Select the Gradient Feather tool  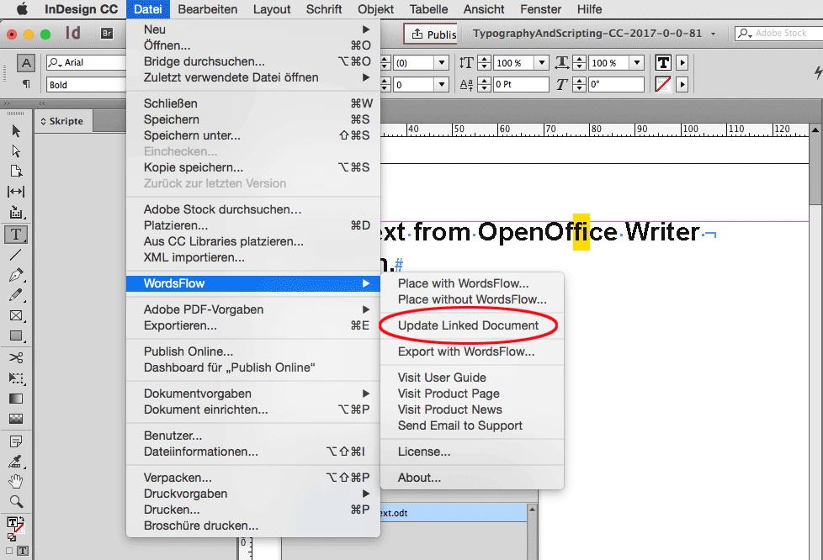[x=16, y=419]
